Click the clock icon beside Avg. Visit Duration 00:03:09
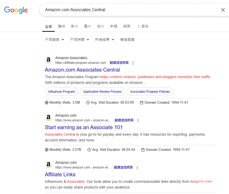Image resolution: width=229 pixels, height=194 pixels. click(x=88, y=103)
